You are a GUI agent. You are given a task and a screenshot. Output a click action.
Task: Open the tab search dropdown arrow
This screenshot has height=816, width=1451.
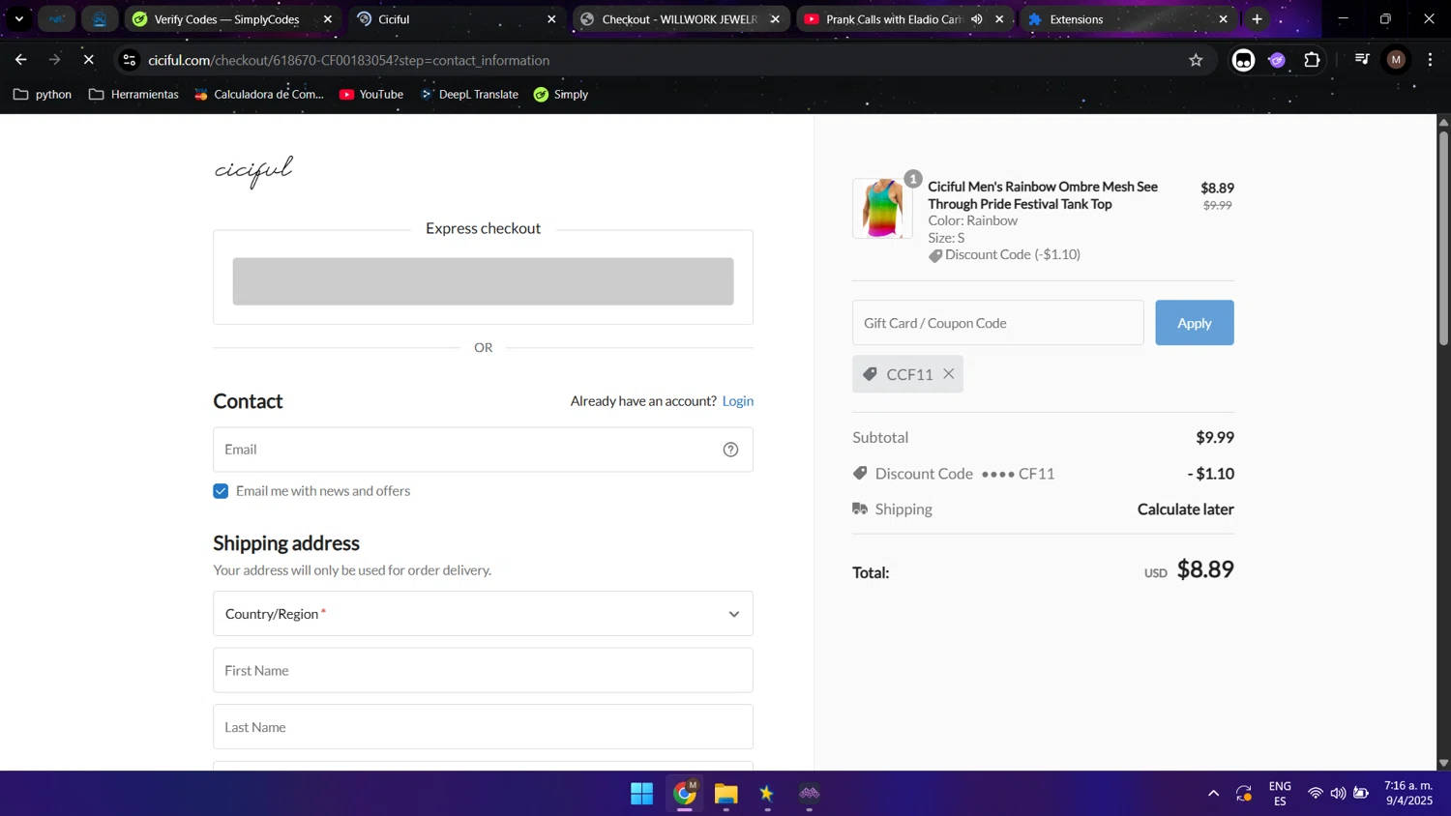(x=18, y=19)
